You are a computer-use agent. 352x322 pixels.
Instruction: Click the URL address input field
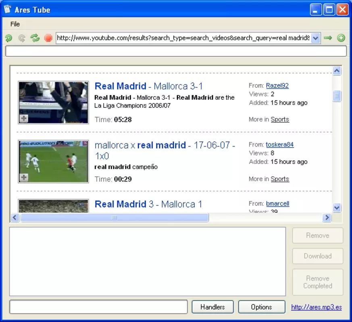click(183, 38)
